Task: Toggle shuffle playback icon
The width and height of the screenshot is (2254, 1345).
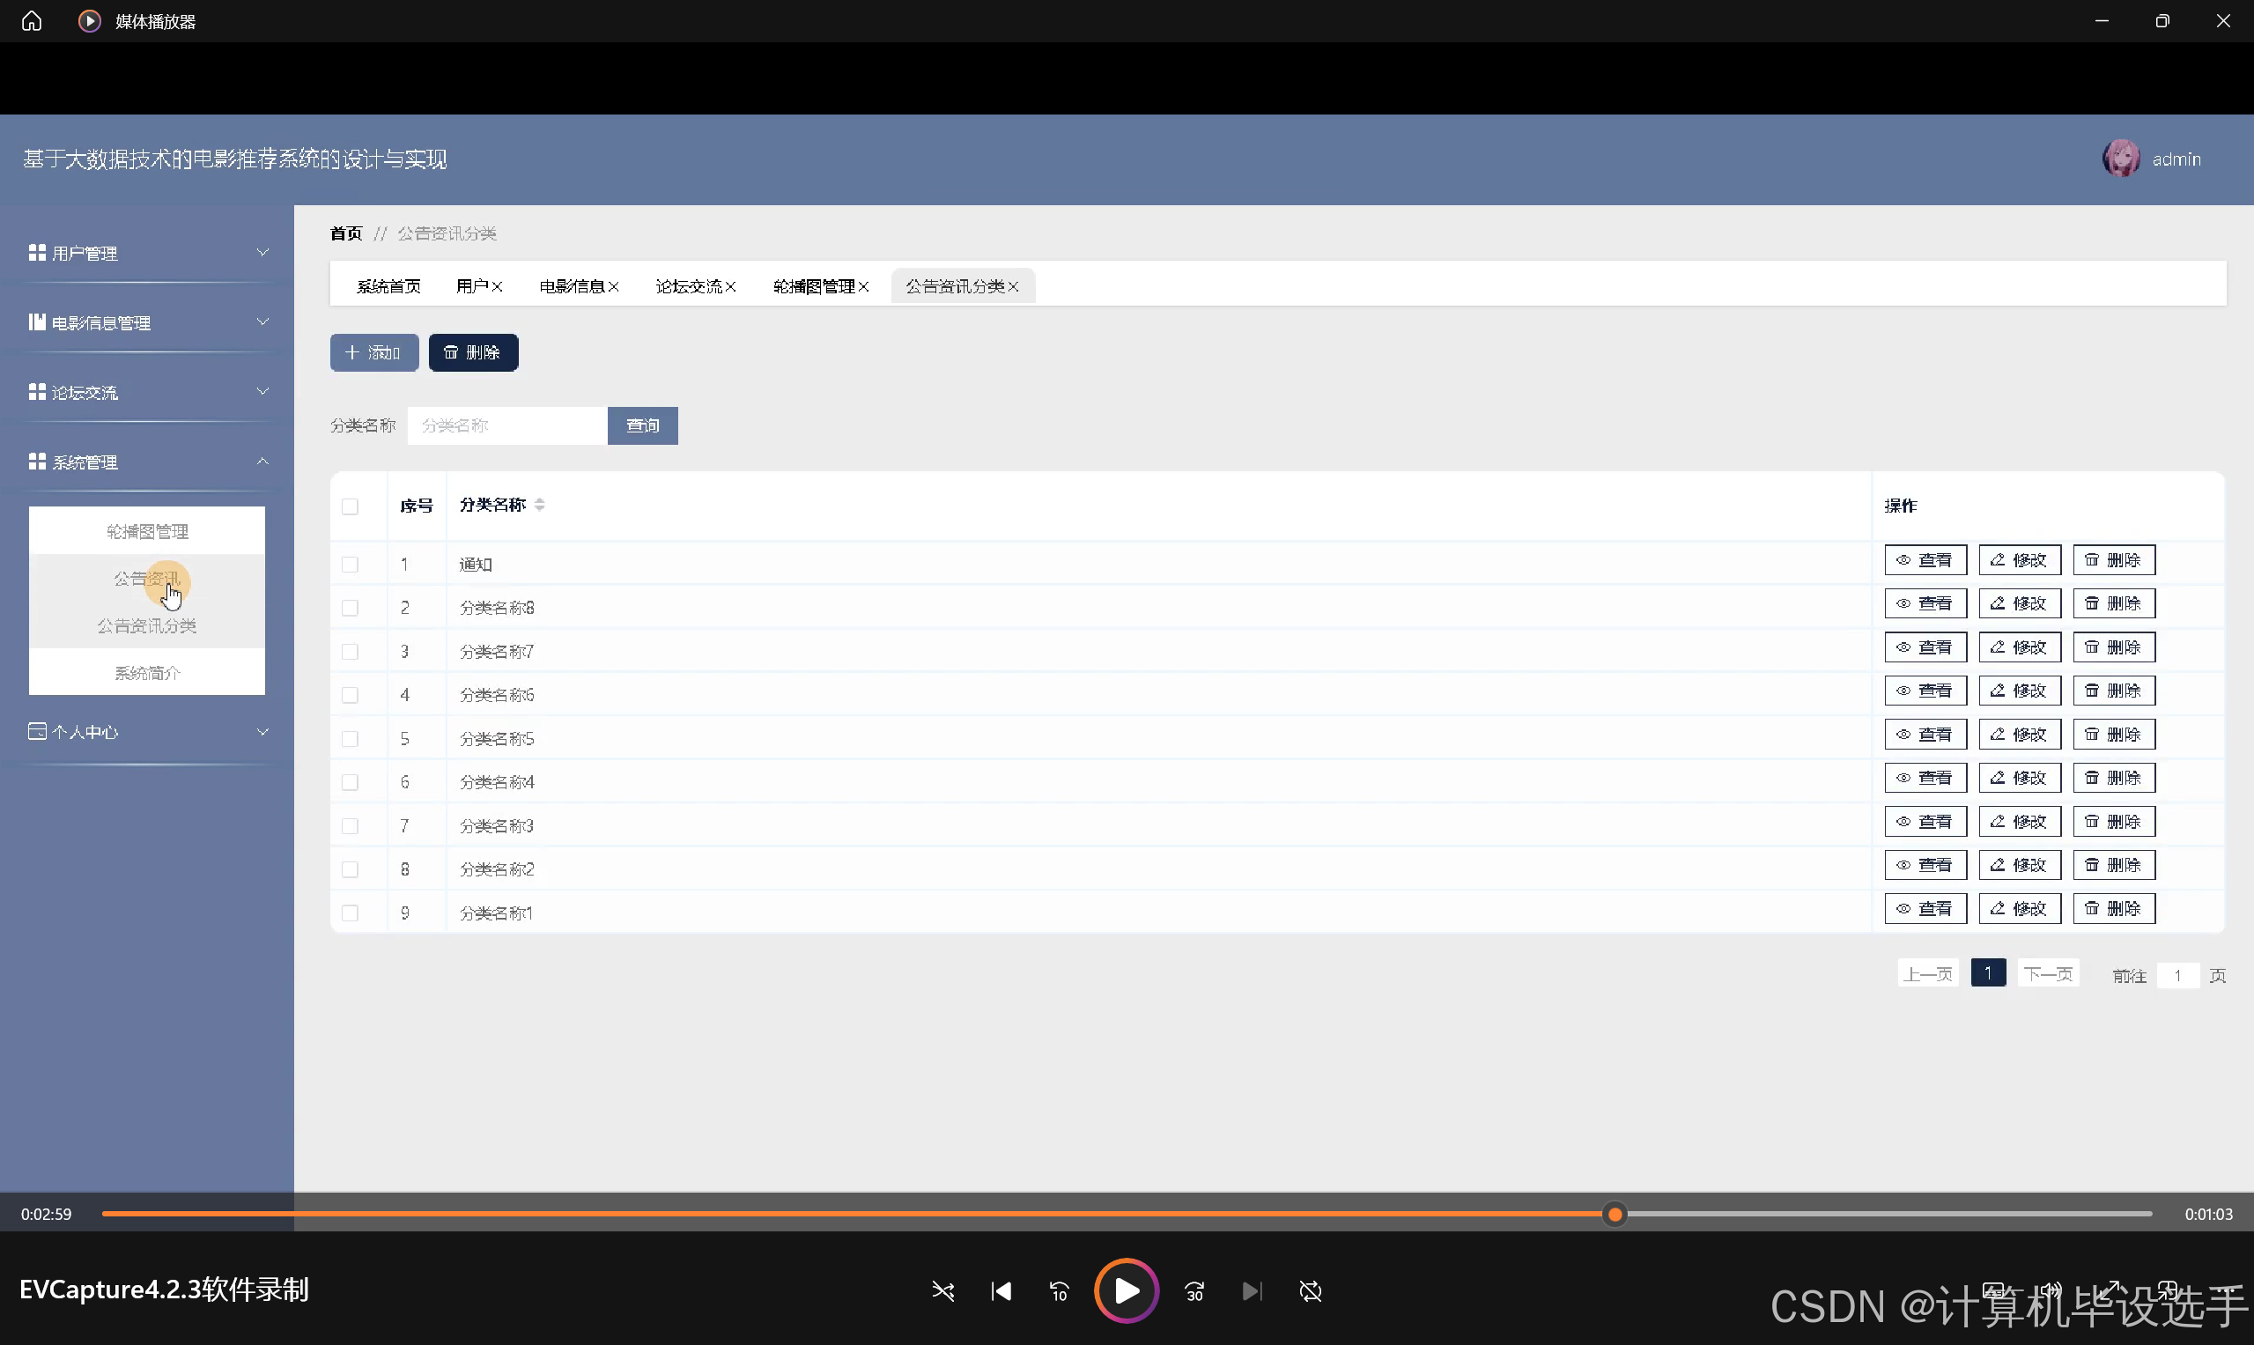Action: coord(942,1290)
